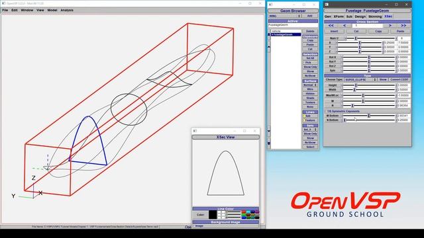Click Add in Geom Browser

[x=310, y=16]
